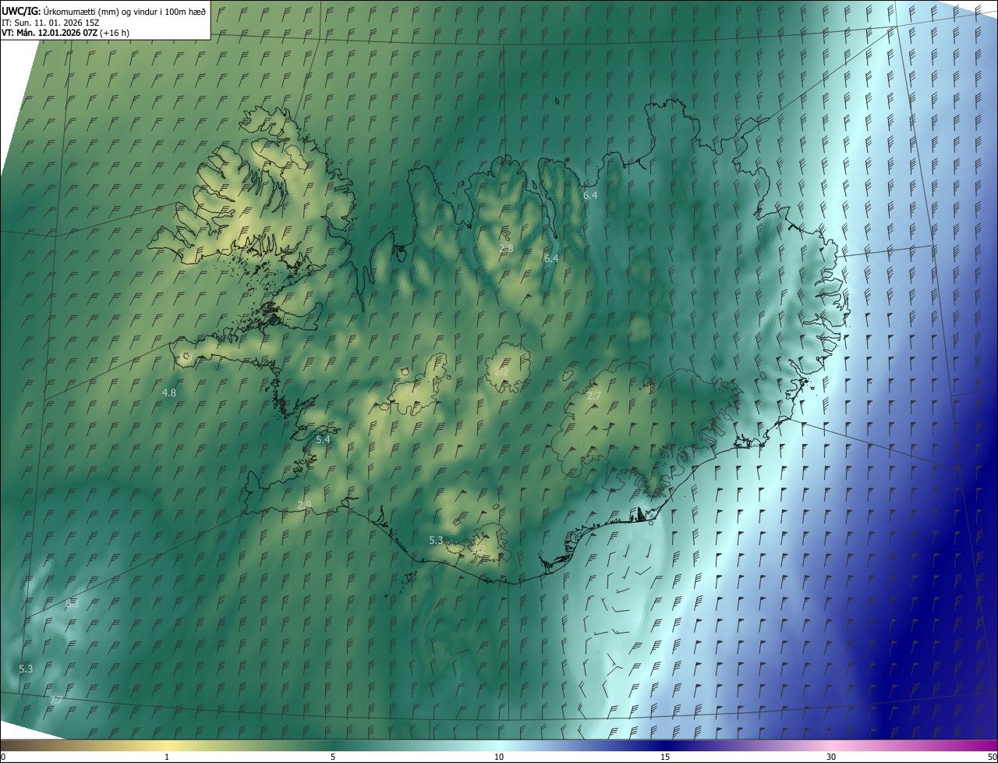This screenshot has height=763, width=998.
Task: Click the title text 'Úrkomumætti (mm) og vindur í 100m hæð'
Action: 125,11
